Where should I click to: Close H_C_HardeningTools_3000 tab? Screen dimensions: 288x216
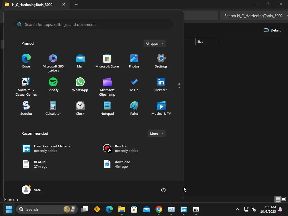point(64,4)
